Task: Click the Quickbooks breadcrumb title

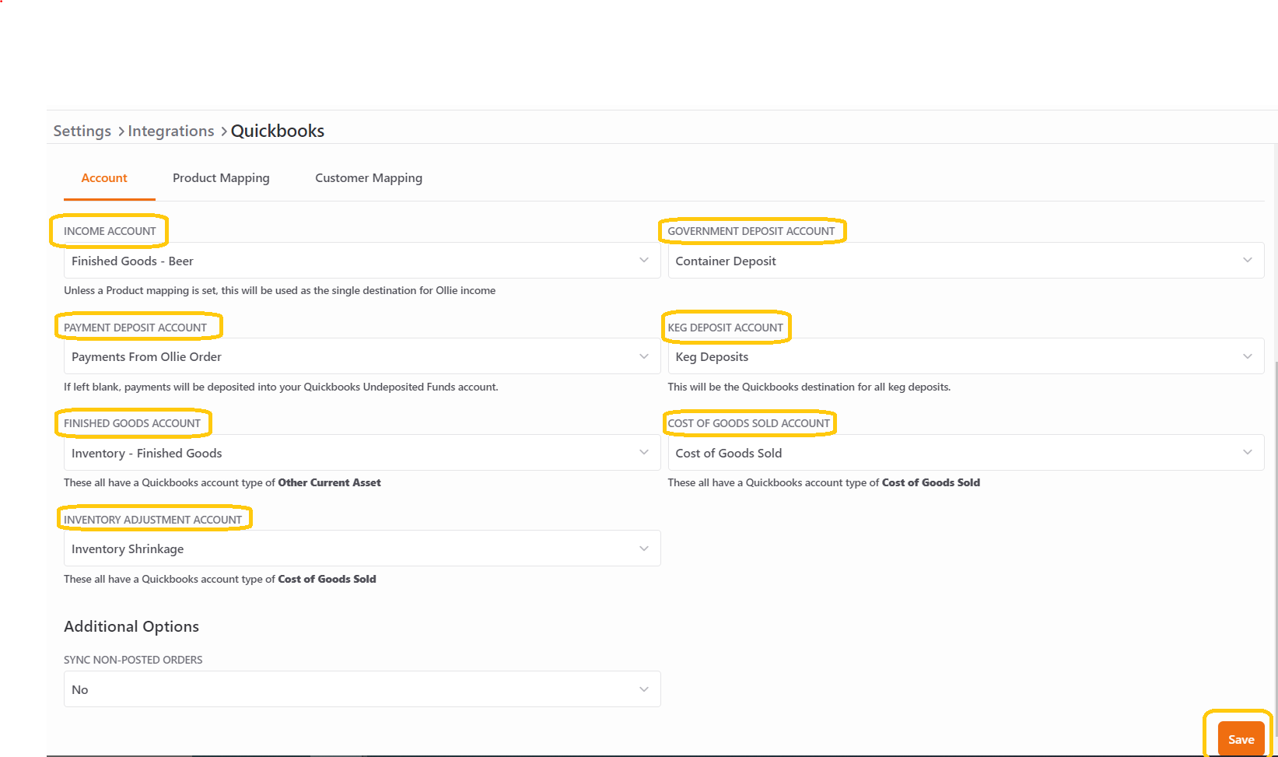Action: (x=278, y=131)
